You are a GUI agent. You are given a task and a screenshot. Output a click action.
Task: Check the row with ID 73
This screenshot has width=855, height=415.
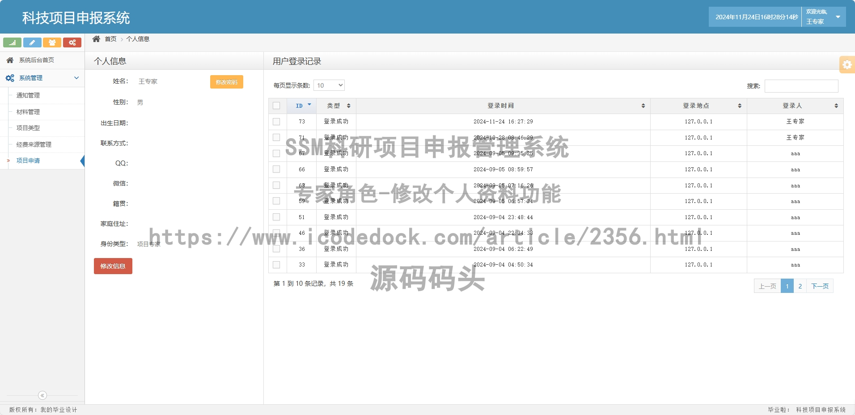pyautogui.click(x=276, y=122)
